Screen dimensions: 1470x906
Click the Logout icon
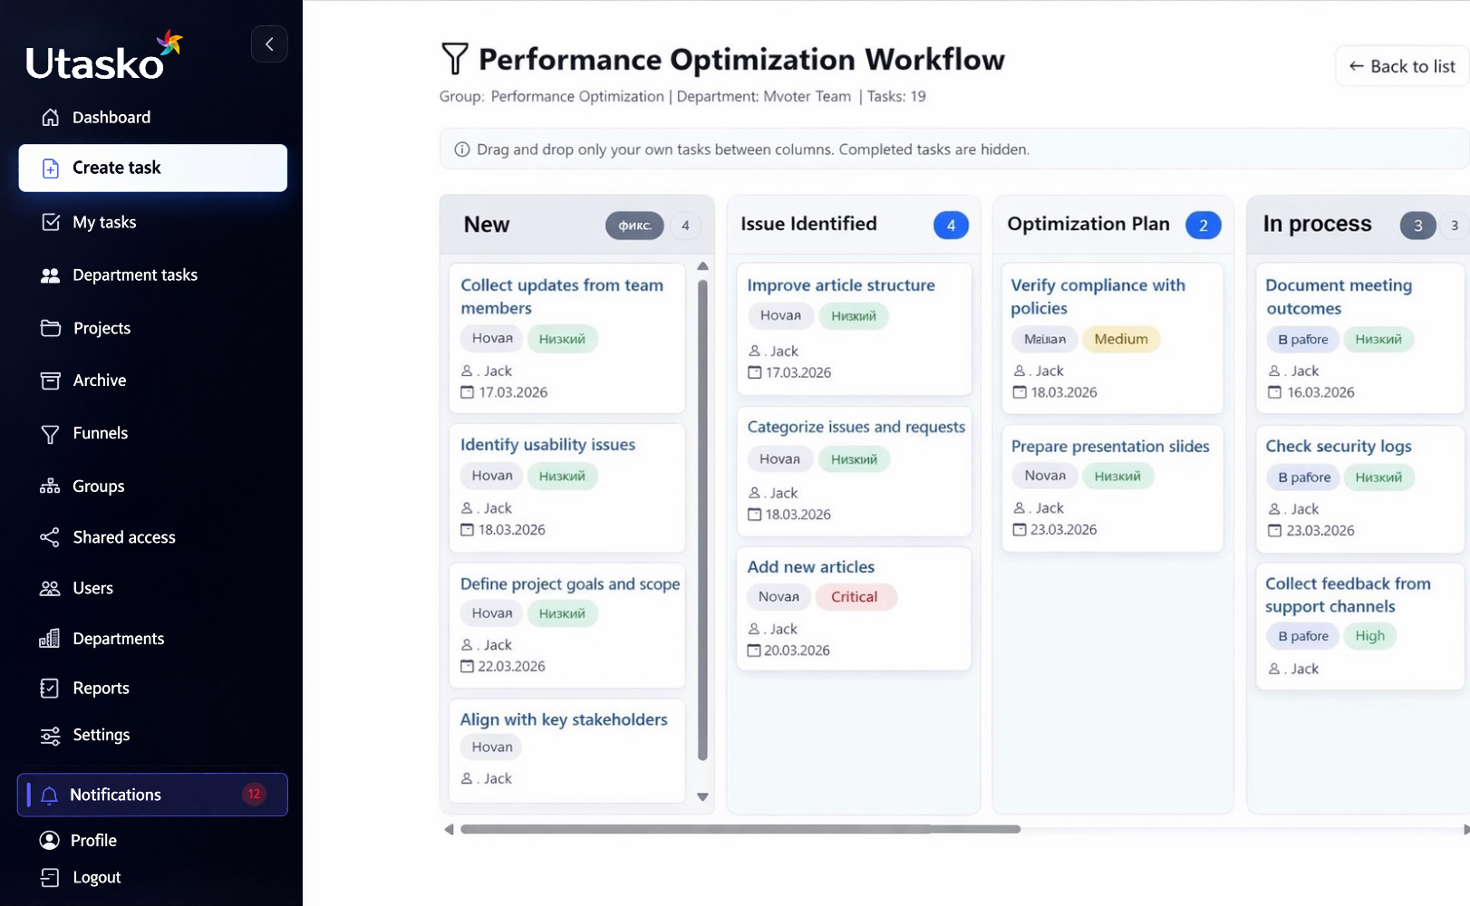pos(50,877)
